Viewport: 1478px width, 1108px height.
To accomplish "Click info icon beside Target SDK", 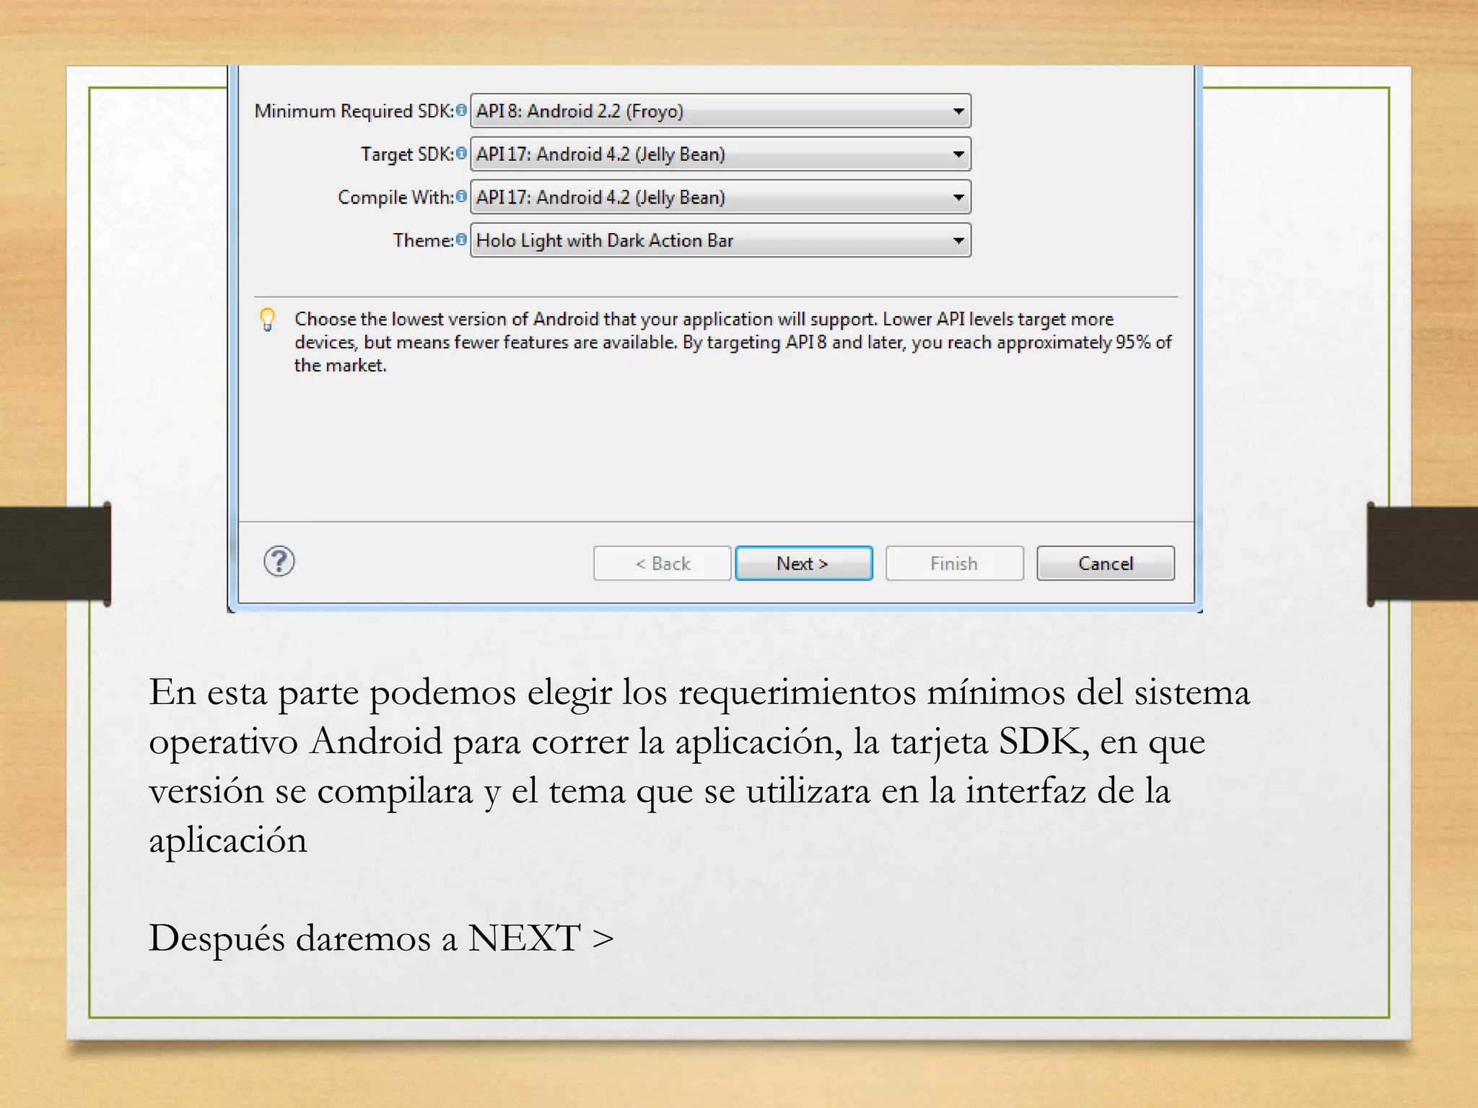I will pyautogui.click(x=461, y=153).
